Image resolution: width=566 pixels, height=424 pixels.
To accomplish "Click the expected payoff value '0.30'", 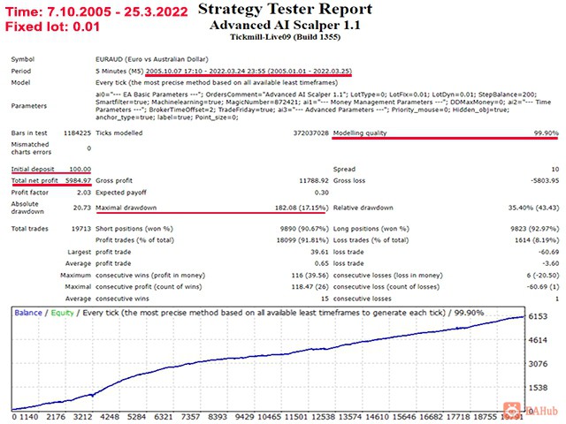I will coord(322,193).
